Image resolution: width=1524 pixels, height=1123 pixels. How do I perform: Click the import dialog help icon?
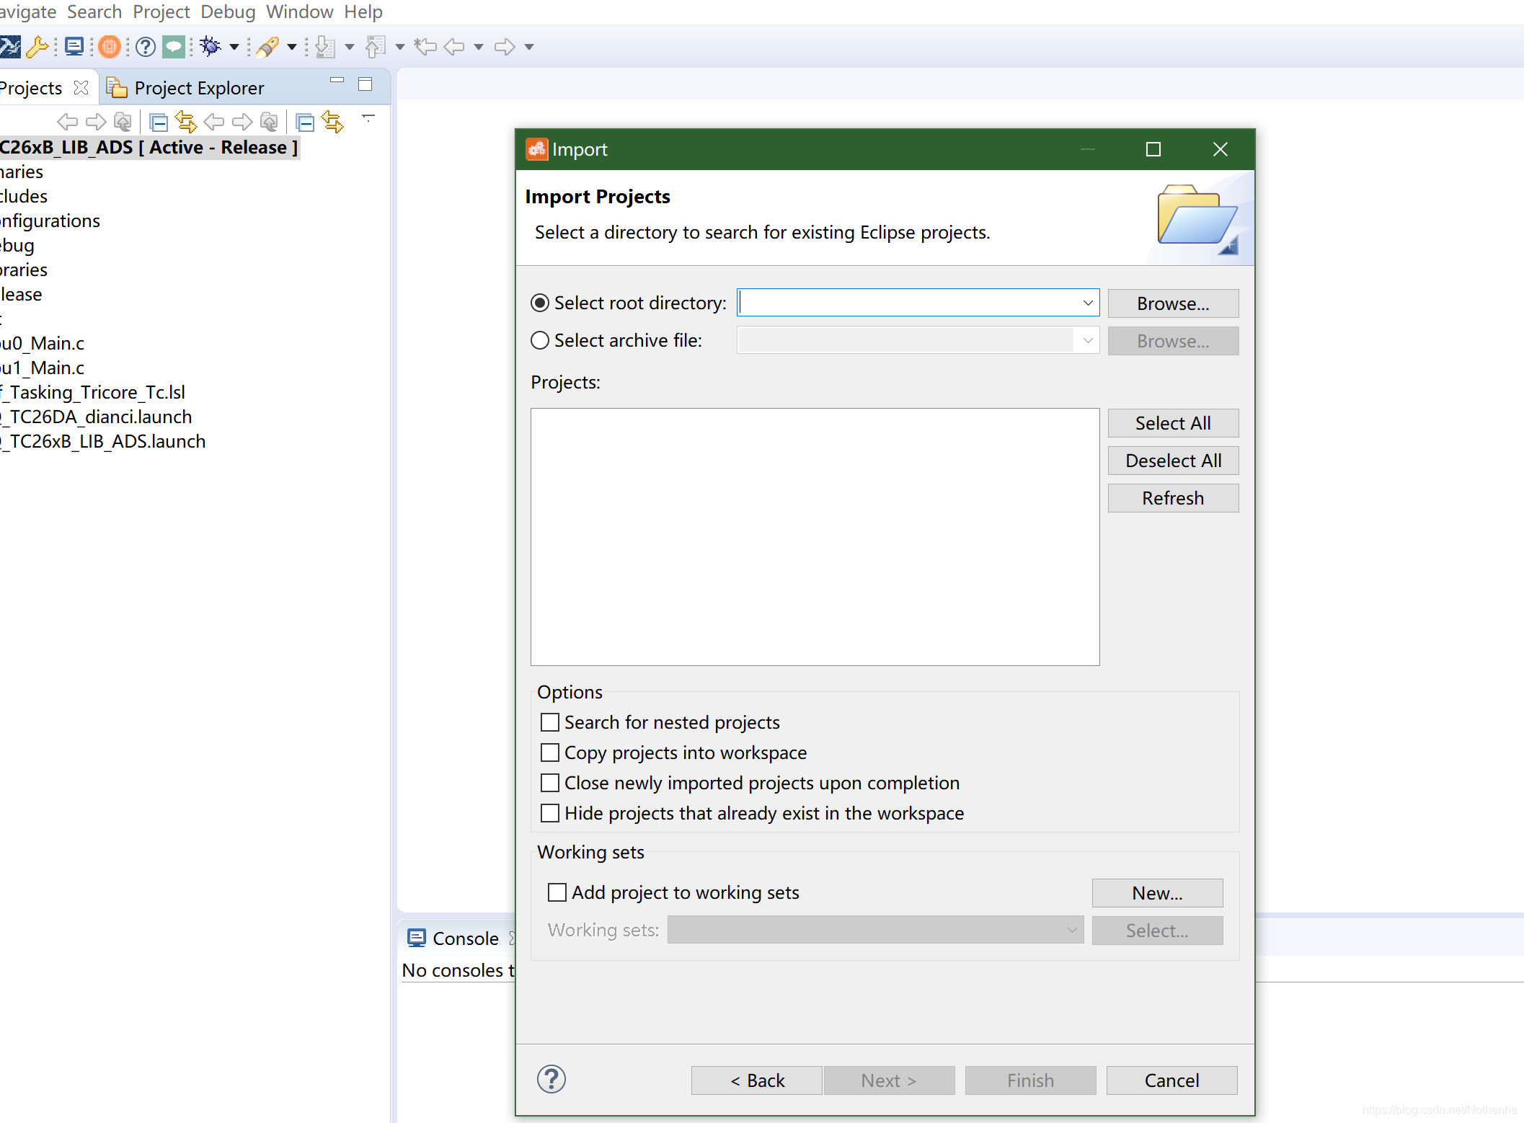click(x=551, y=1079)
